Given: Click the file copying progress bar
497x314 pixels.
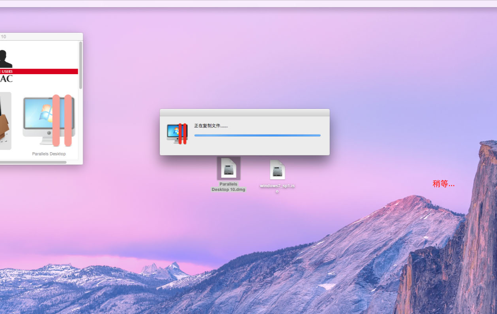Looking at the screenshot, I should (x=257, y=135).
